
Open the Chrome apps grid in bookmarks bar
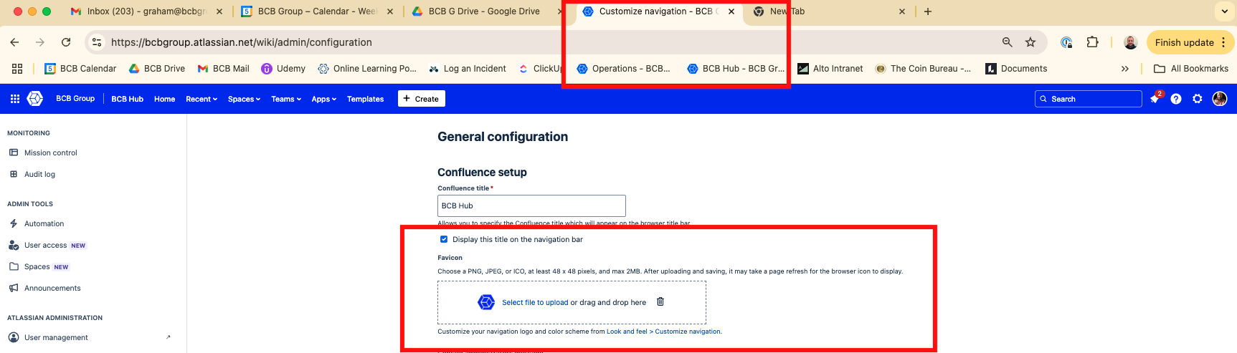coord(17,69)
